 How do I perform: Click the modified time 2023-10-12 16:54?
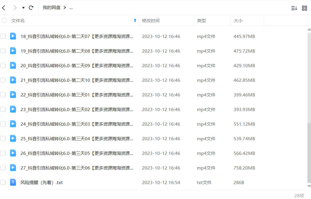(161, 183)
